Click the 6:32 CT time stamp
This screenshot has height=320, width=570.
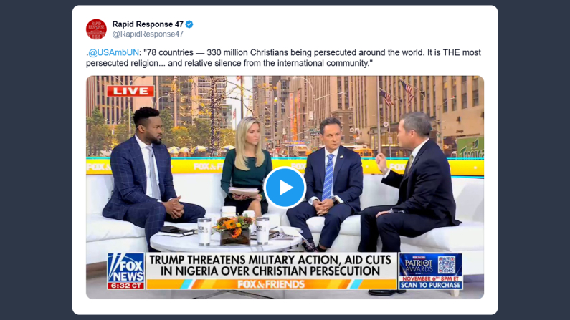(125, 286)
